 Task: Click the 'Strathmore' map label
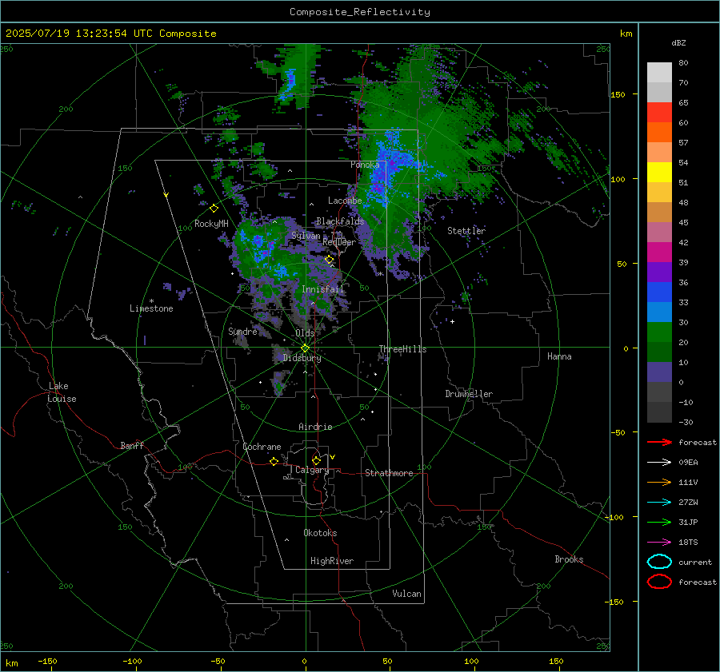[x=389, y=473]
